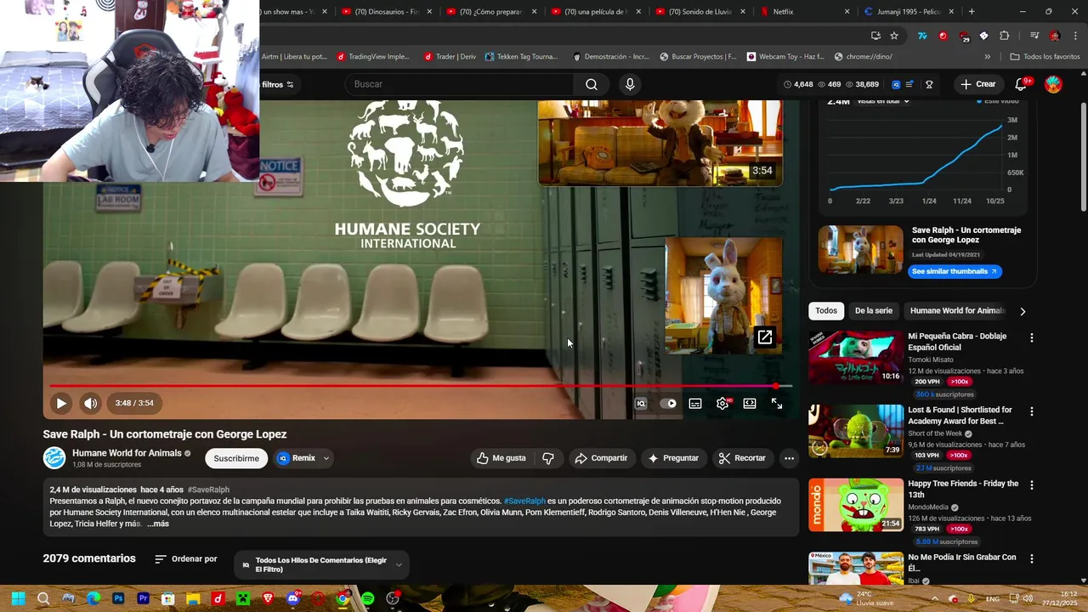Click the Preguntar button

click(x=673, y=458)
